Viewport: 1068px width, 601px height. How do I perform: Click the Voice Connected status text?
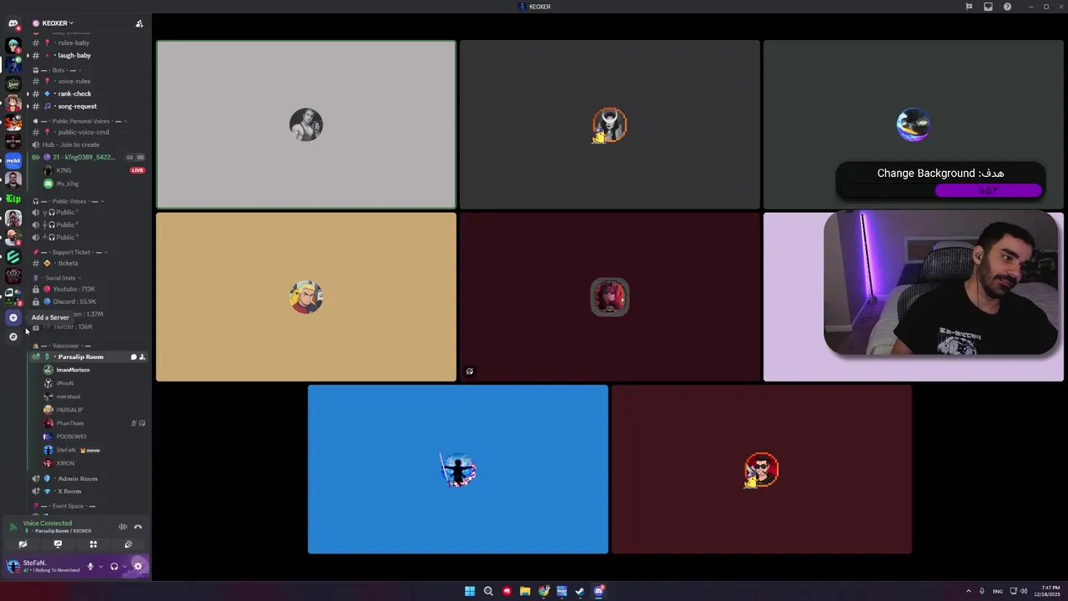(x=48, y=523)
